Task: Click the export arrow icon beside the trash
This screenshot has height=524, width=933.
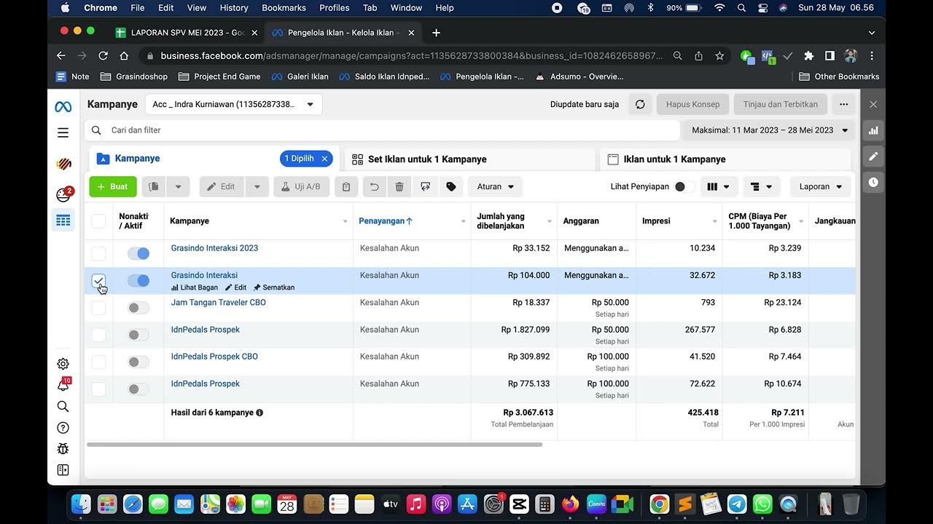Action: click(x=426, y=186)
